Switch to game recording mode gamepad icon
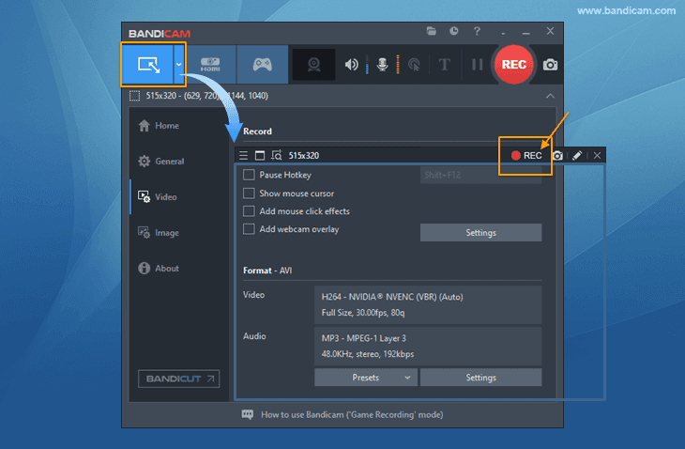The width and height of the screenshot is (685, 449). [262, 64]
